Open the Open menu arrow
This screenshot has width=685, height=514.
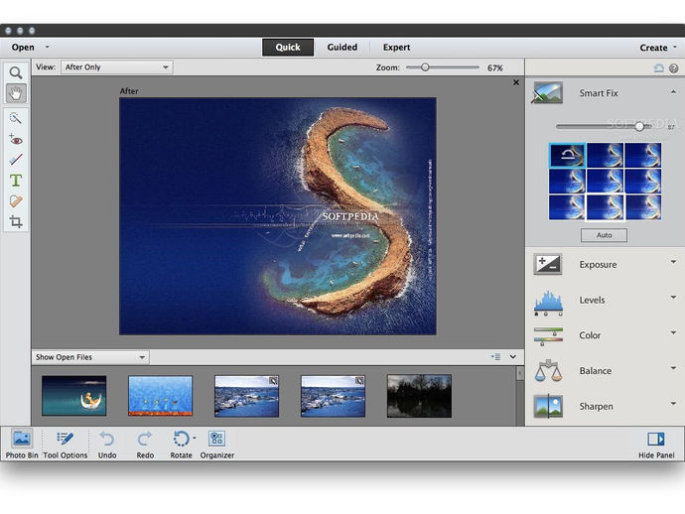48,47
